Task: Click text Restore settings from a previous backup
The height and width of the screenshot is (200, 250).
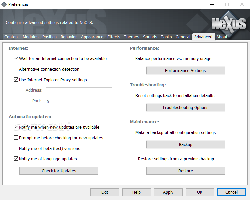Action: coord(176,159)
